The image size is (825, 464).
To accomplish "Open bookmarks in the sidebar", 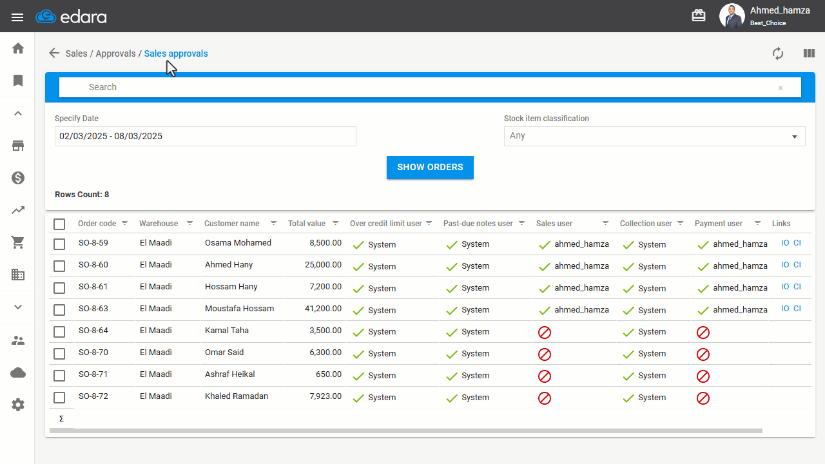I will [x=18, y=81].
